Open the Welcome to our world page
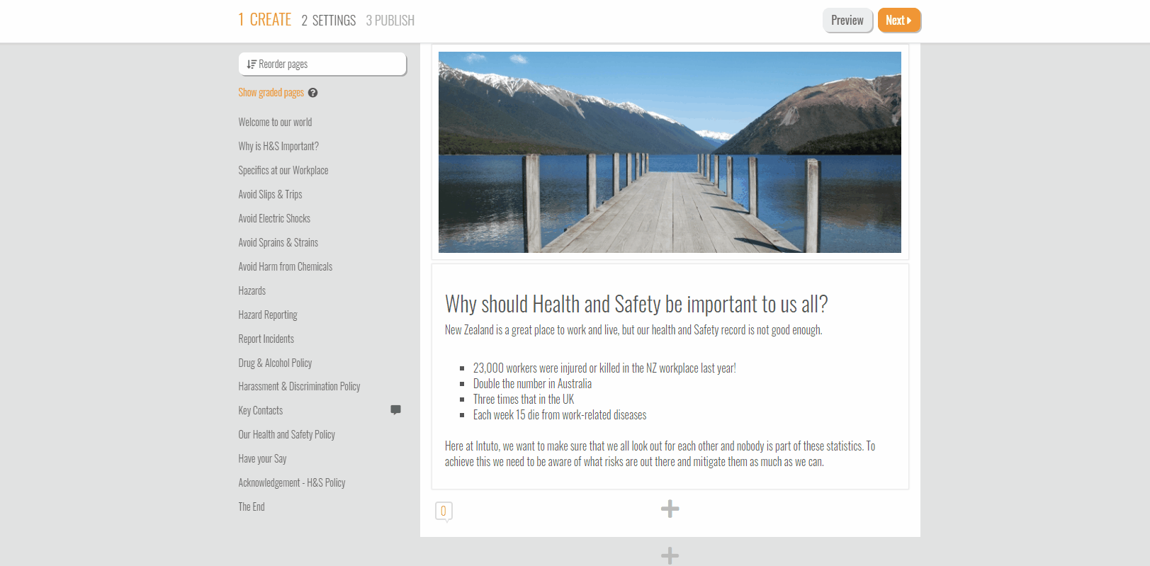 pos(275,123)
